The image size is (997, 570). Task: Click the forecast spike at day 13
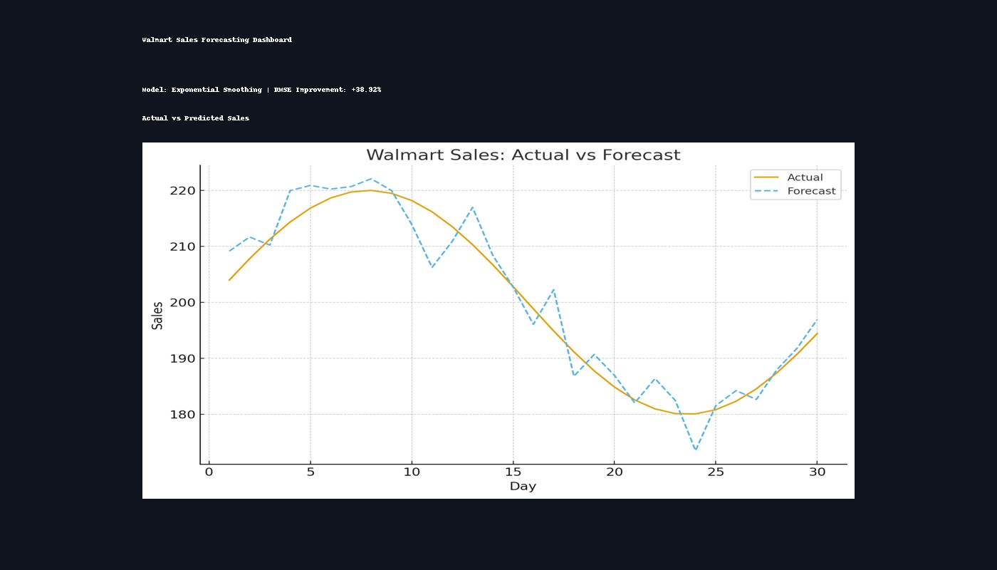[474, 208]
